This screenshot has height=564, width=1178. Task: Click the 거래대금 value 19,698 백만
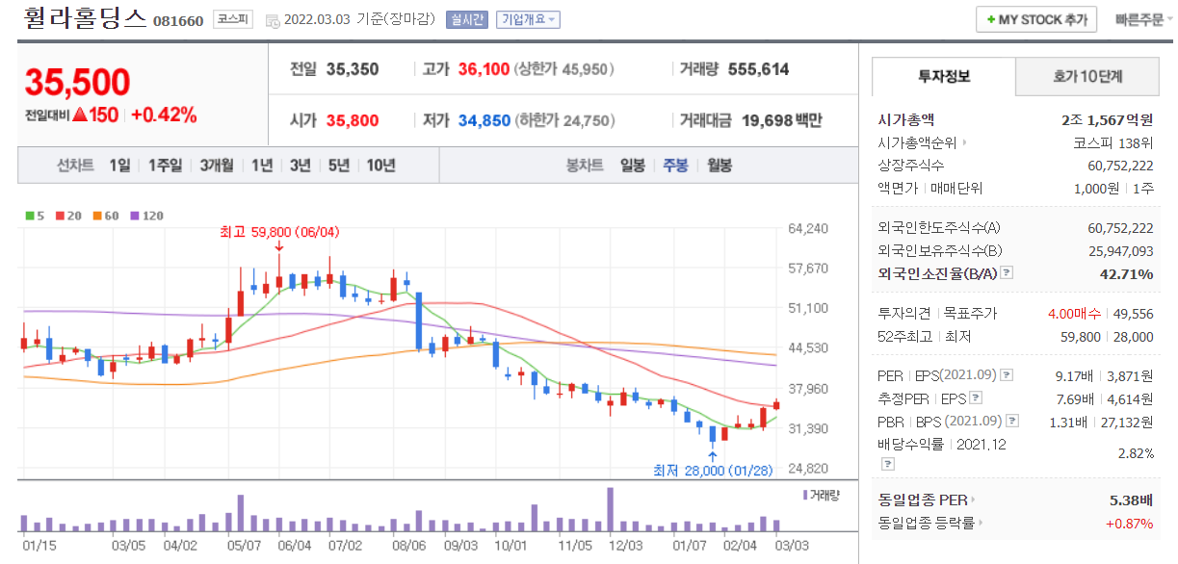pos(782,120)
